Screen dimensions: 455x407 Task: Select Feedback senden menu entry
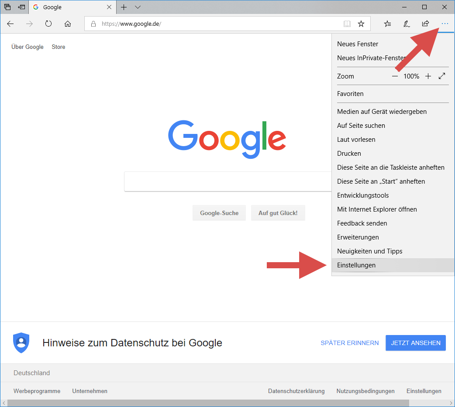393,223
